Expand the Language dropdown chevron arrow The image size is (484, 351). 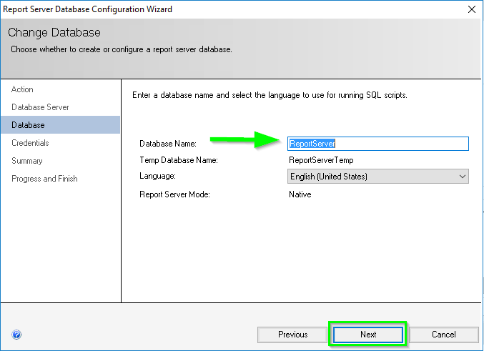(x=462, y=177)
